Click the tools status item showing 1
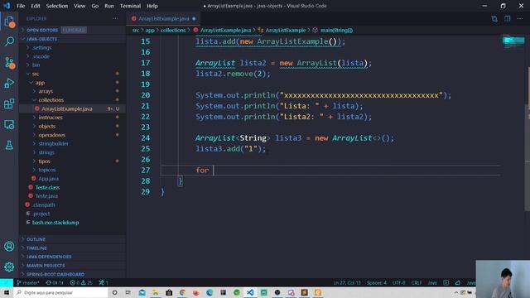 (104, 282)
